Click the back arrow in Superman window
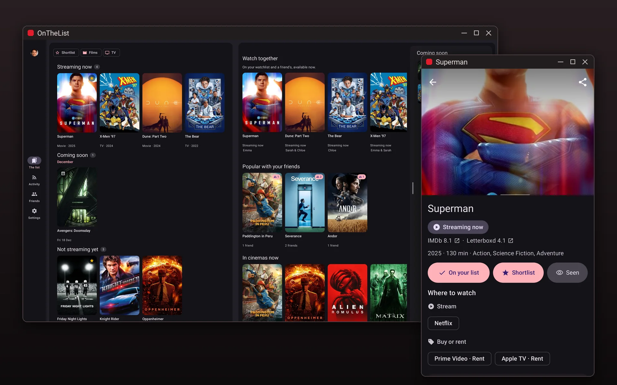The image size is (617, 385). click(433, 82)
